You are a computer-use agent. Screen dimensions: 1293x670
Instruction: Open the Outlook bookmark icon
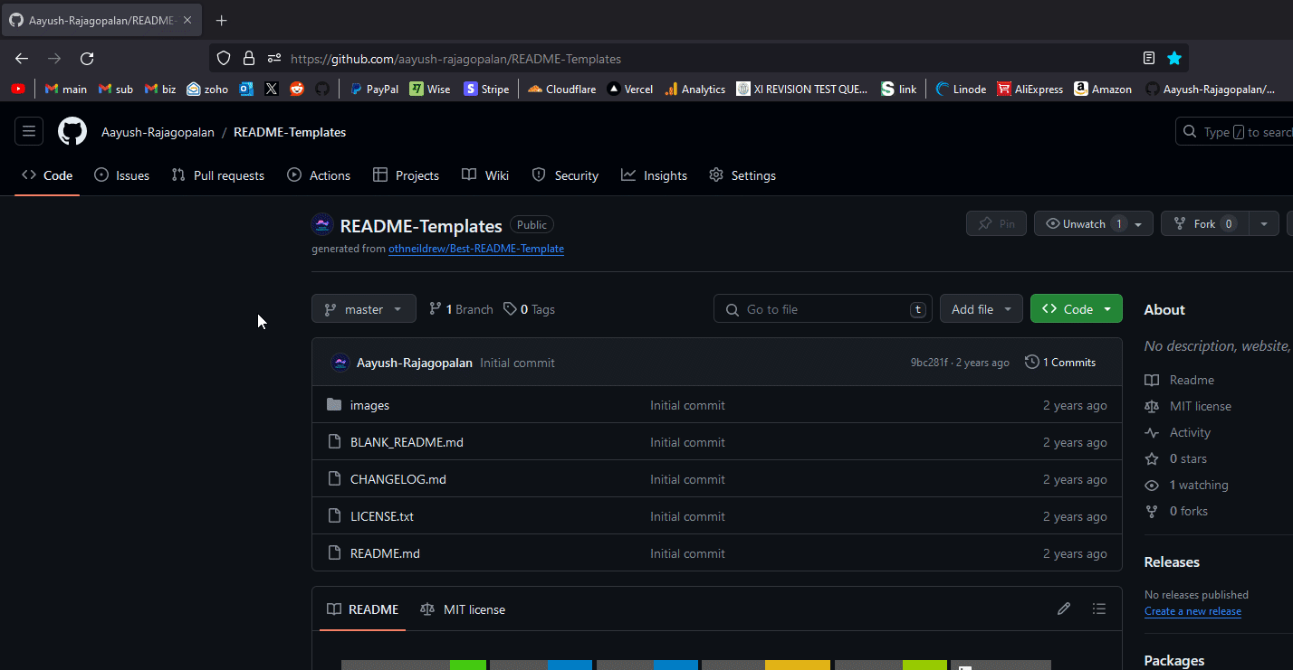click(x=246, y=89)
